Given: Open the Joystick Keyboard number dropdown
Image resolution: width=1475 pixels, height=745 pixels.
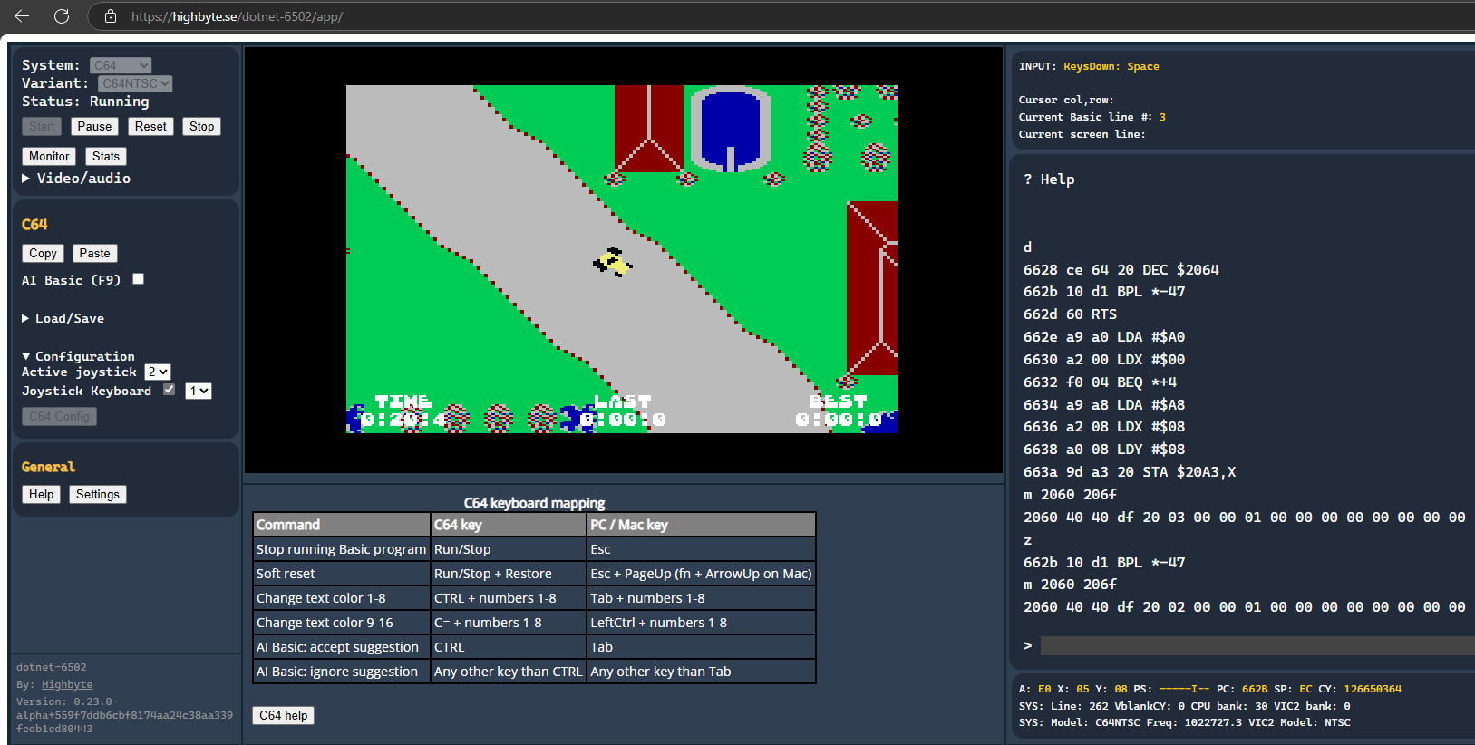Looking at the screenshot, I should pyautogui.click(x=199, y=391).
